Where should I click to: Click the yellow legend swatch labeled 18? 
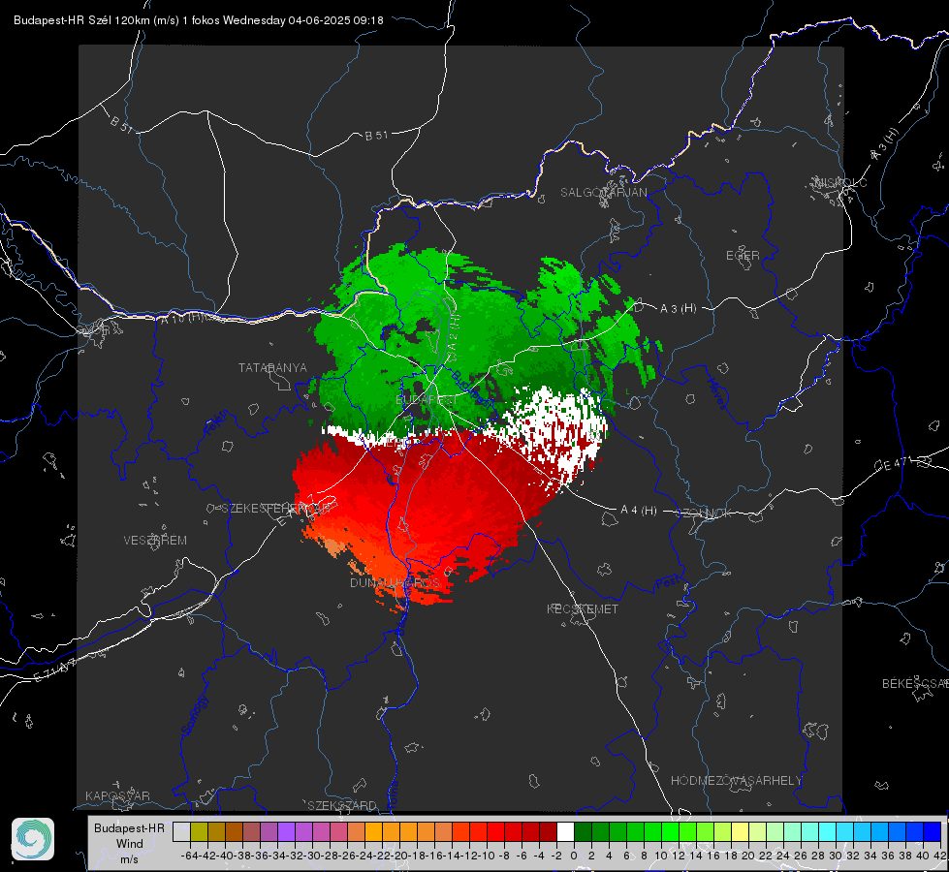(x=740, y=831)
